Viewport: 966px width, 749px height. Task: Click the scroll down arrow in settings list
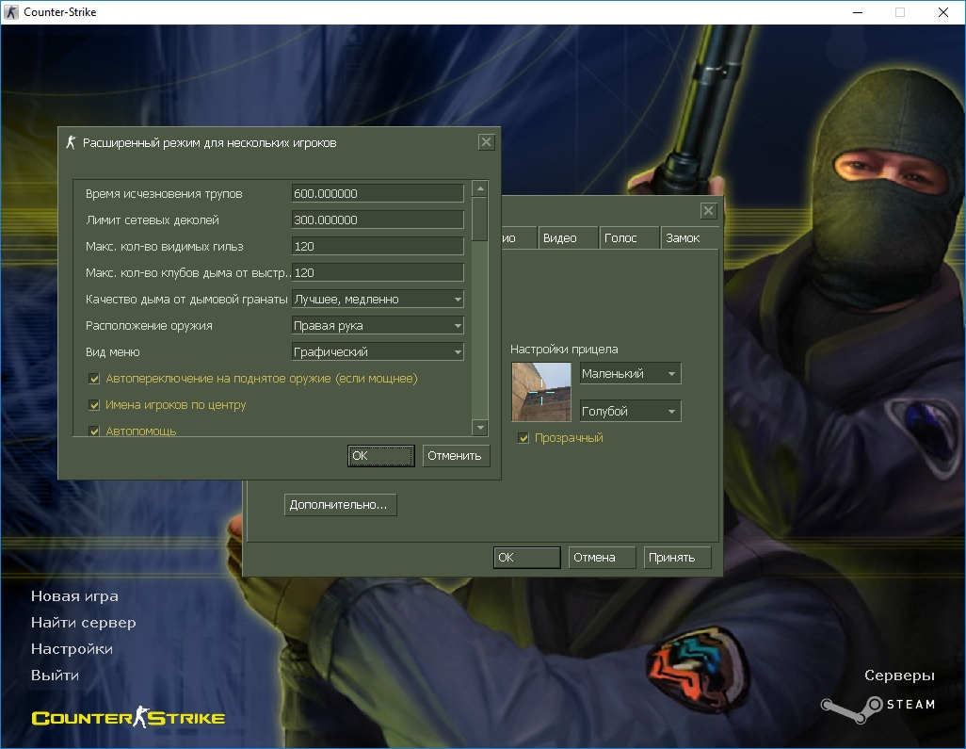coord(480,427)
